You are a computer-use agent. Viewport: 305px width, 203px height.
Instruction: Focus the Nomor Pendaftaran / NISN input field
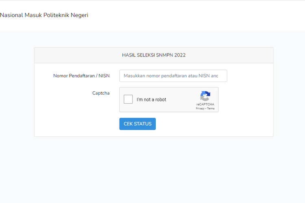(173, 76)
